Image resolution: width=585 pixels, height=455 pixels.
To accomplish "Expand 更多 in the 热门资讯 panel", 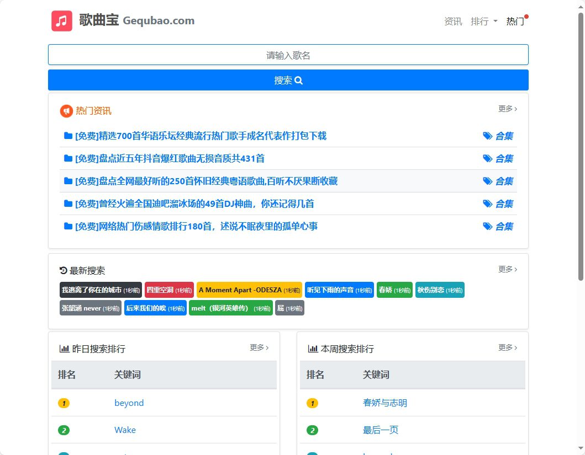I will pyautogui.click(x=508, y=109).
